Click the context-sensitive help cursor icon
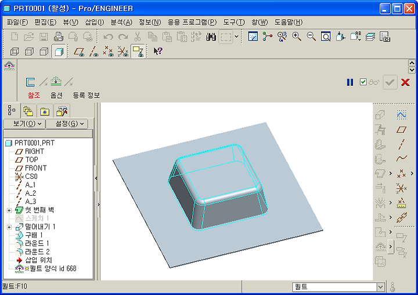This screenshot has height=295, width=418. 158,51
